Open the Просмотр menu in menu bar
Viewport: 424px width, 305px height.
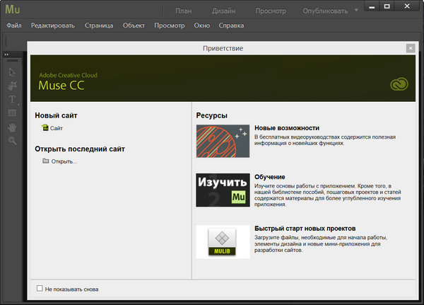(170, 25)
